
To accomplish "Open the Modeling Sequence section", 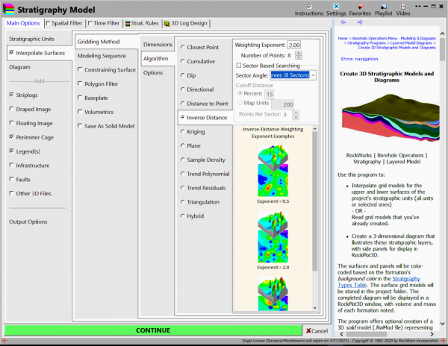I will [x=102, y=56].
